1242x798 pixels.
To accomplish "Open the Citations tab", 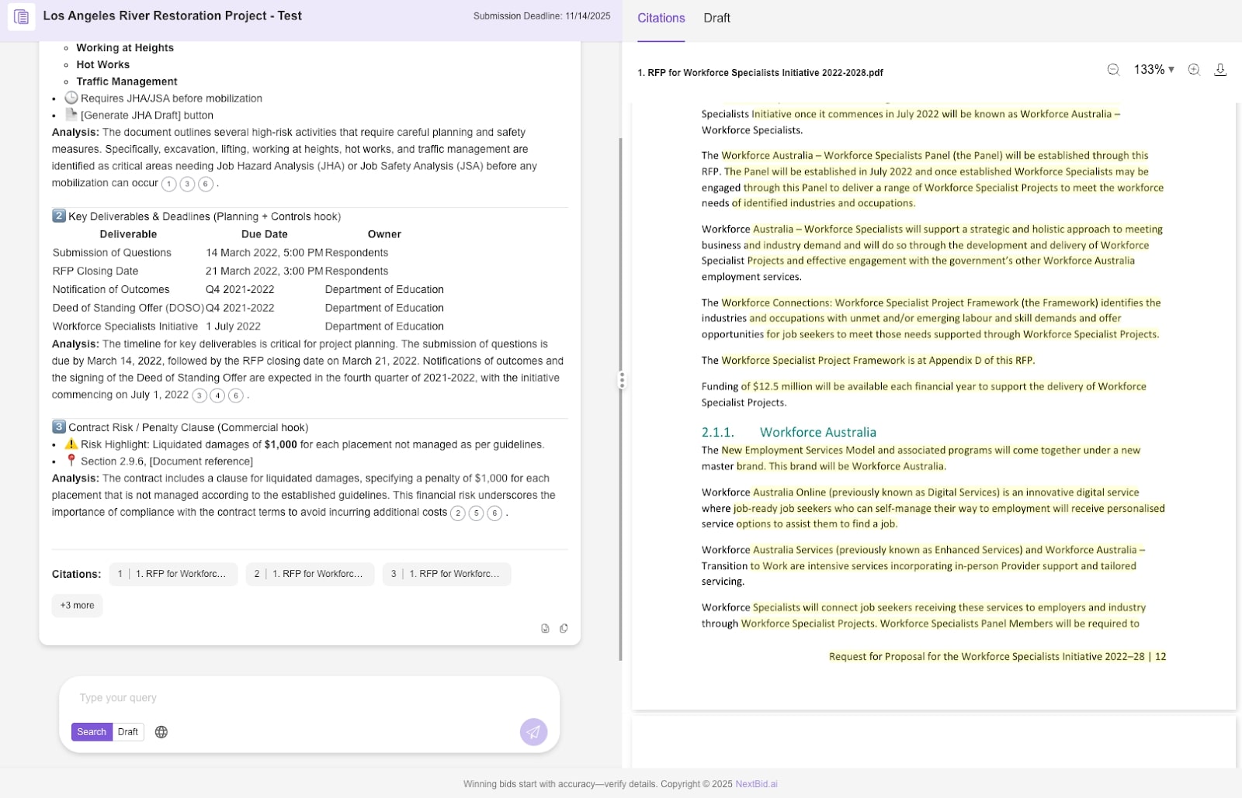I will click(661, 18).
